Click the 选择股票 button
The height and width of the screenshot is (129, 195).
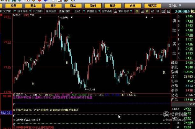tap(51, 11)
